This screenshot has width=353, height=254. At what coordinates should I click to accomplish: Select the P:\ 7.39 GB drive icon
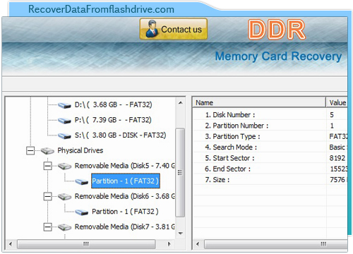coord(64,120)
